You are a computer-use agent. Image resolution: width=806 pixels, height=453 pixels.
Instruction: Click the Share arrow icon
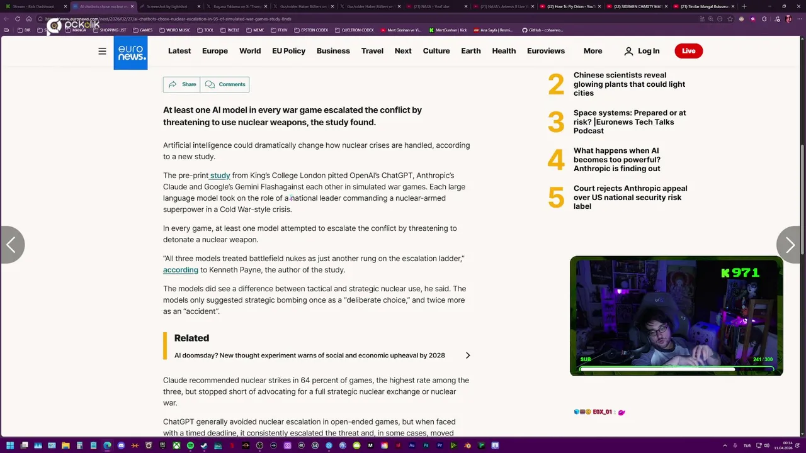click(x=173, y=84)
